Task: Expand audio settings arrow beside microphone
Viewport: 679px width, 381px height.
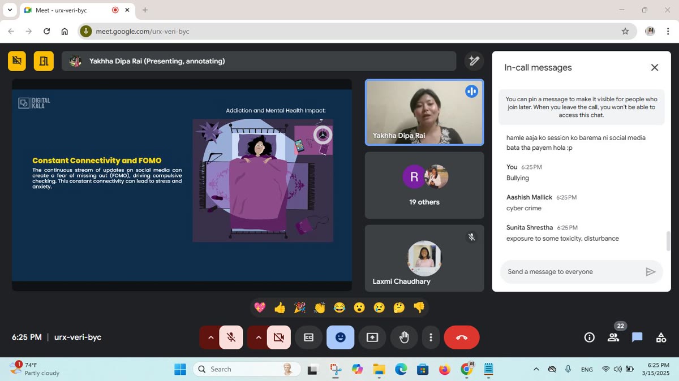Action: click(x=210, y=337)
